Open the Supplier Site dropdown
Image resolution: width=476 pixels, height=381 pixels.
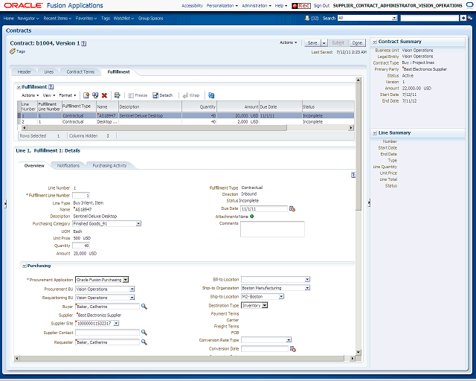[116, 324]
